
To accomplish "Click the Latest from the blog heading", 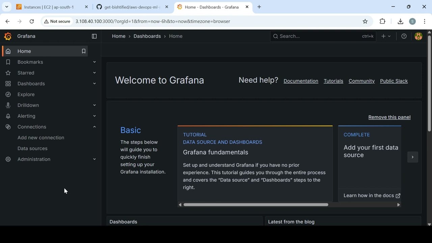I will (x=291, y=222).
